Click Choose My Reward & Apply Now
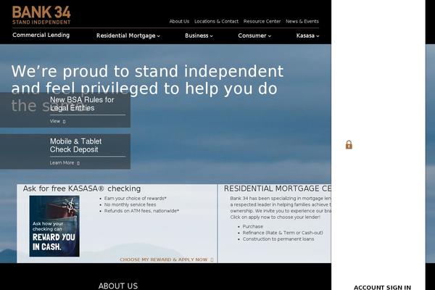 [x=167, y=260]
